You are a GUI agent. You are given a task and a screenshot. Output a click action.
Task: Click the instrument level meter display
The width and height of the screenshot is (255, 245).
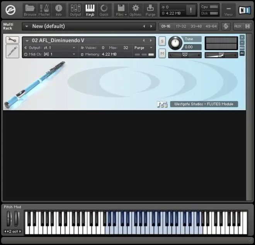point(221,43)
